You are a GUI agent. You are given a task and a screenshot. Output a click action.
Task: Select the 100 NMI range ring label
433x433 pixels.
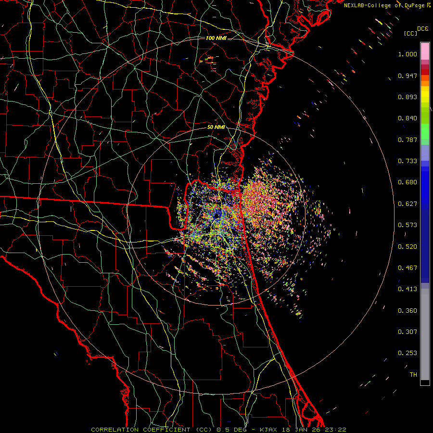216,38
